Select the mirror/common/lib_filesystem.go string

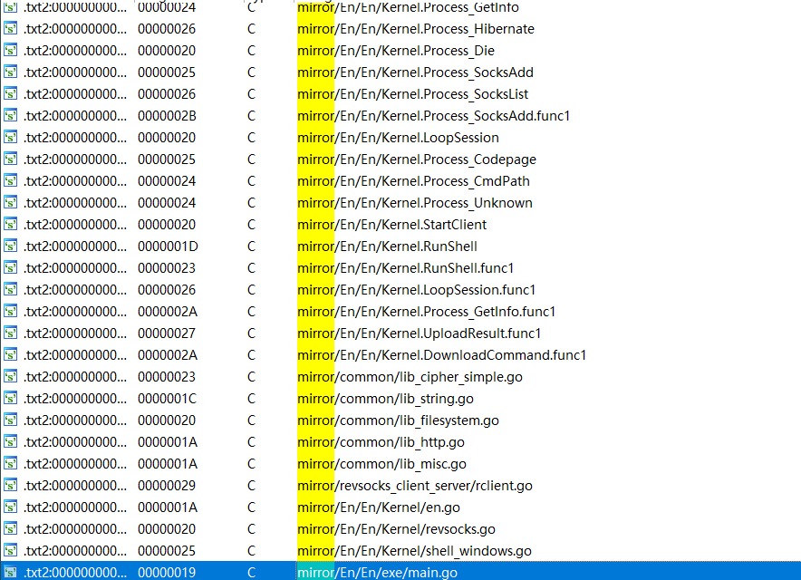tap(398, 420)
